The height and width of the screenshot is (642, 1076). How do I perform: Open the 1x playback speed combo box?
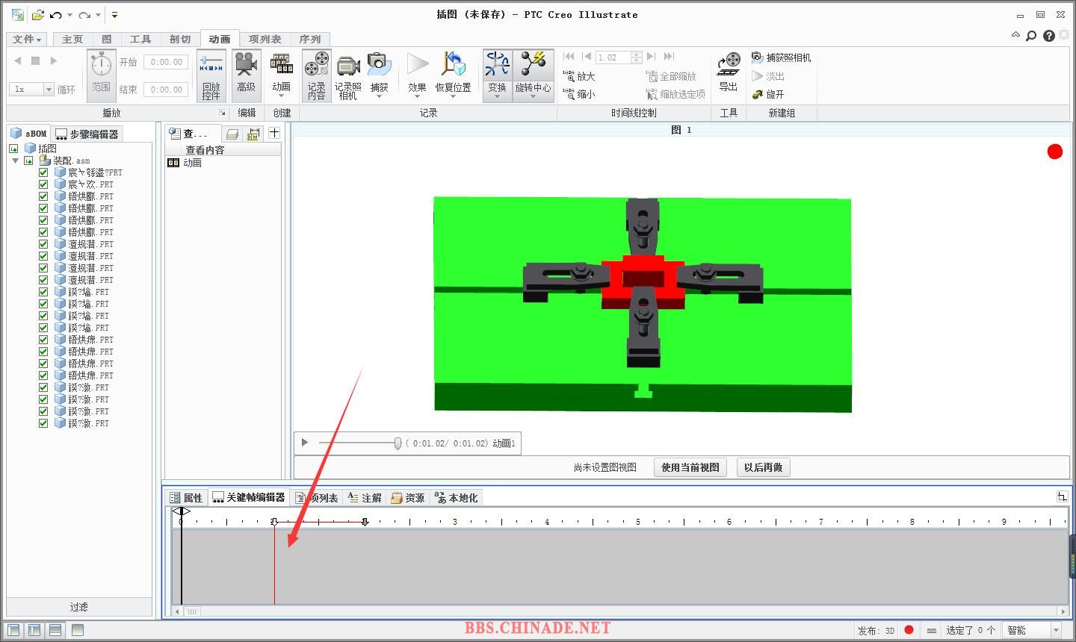click(x=32, y=89)
